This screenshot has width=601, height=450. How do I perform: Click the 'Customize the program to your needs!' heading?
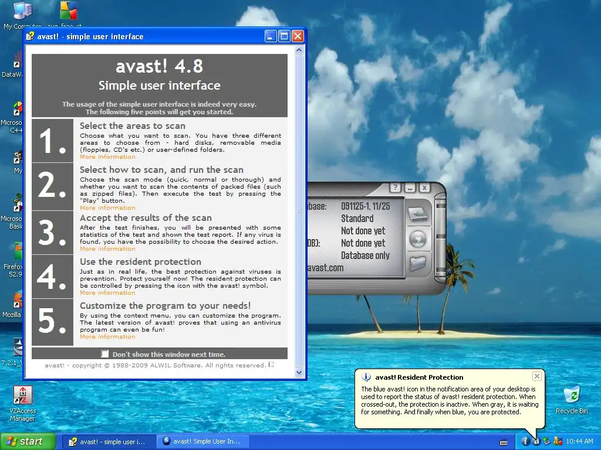pyautogui.click(x=165, y=306)
